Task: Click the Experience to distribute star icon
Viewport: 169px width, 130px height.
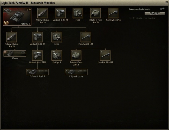Action: tap(163, 9)
